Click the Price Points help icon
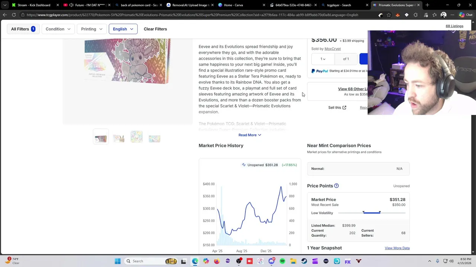The width and height of the screenshot is (476, 267). coord(336,186)
